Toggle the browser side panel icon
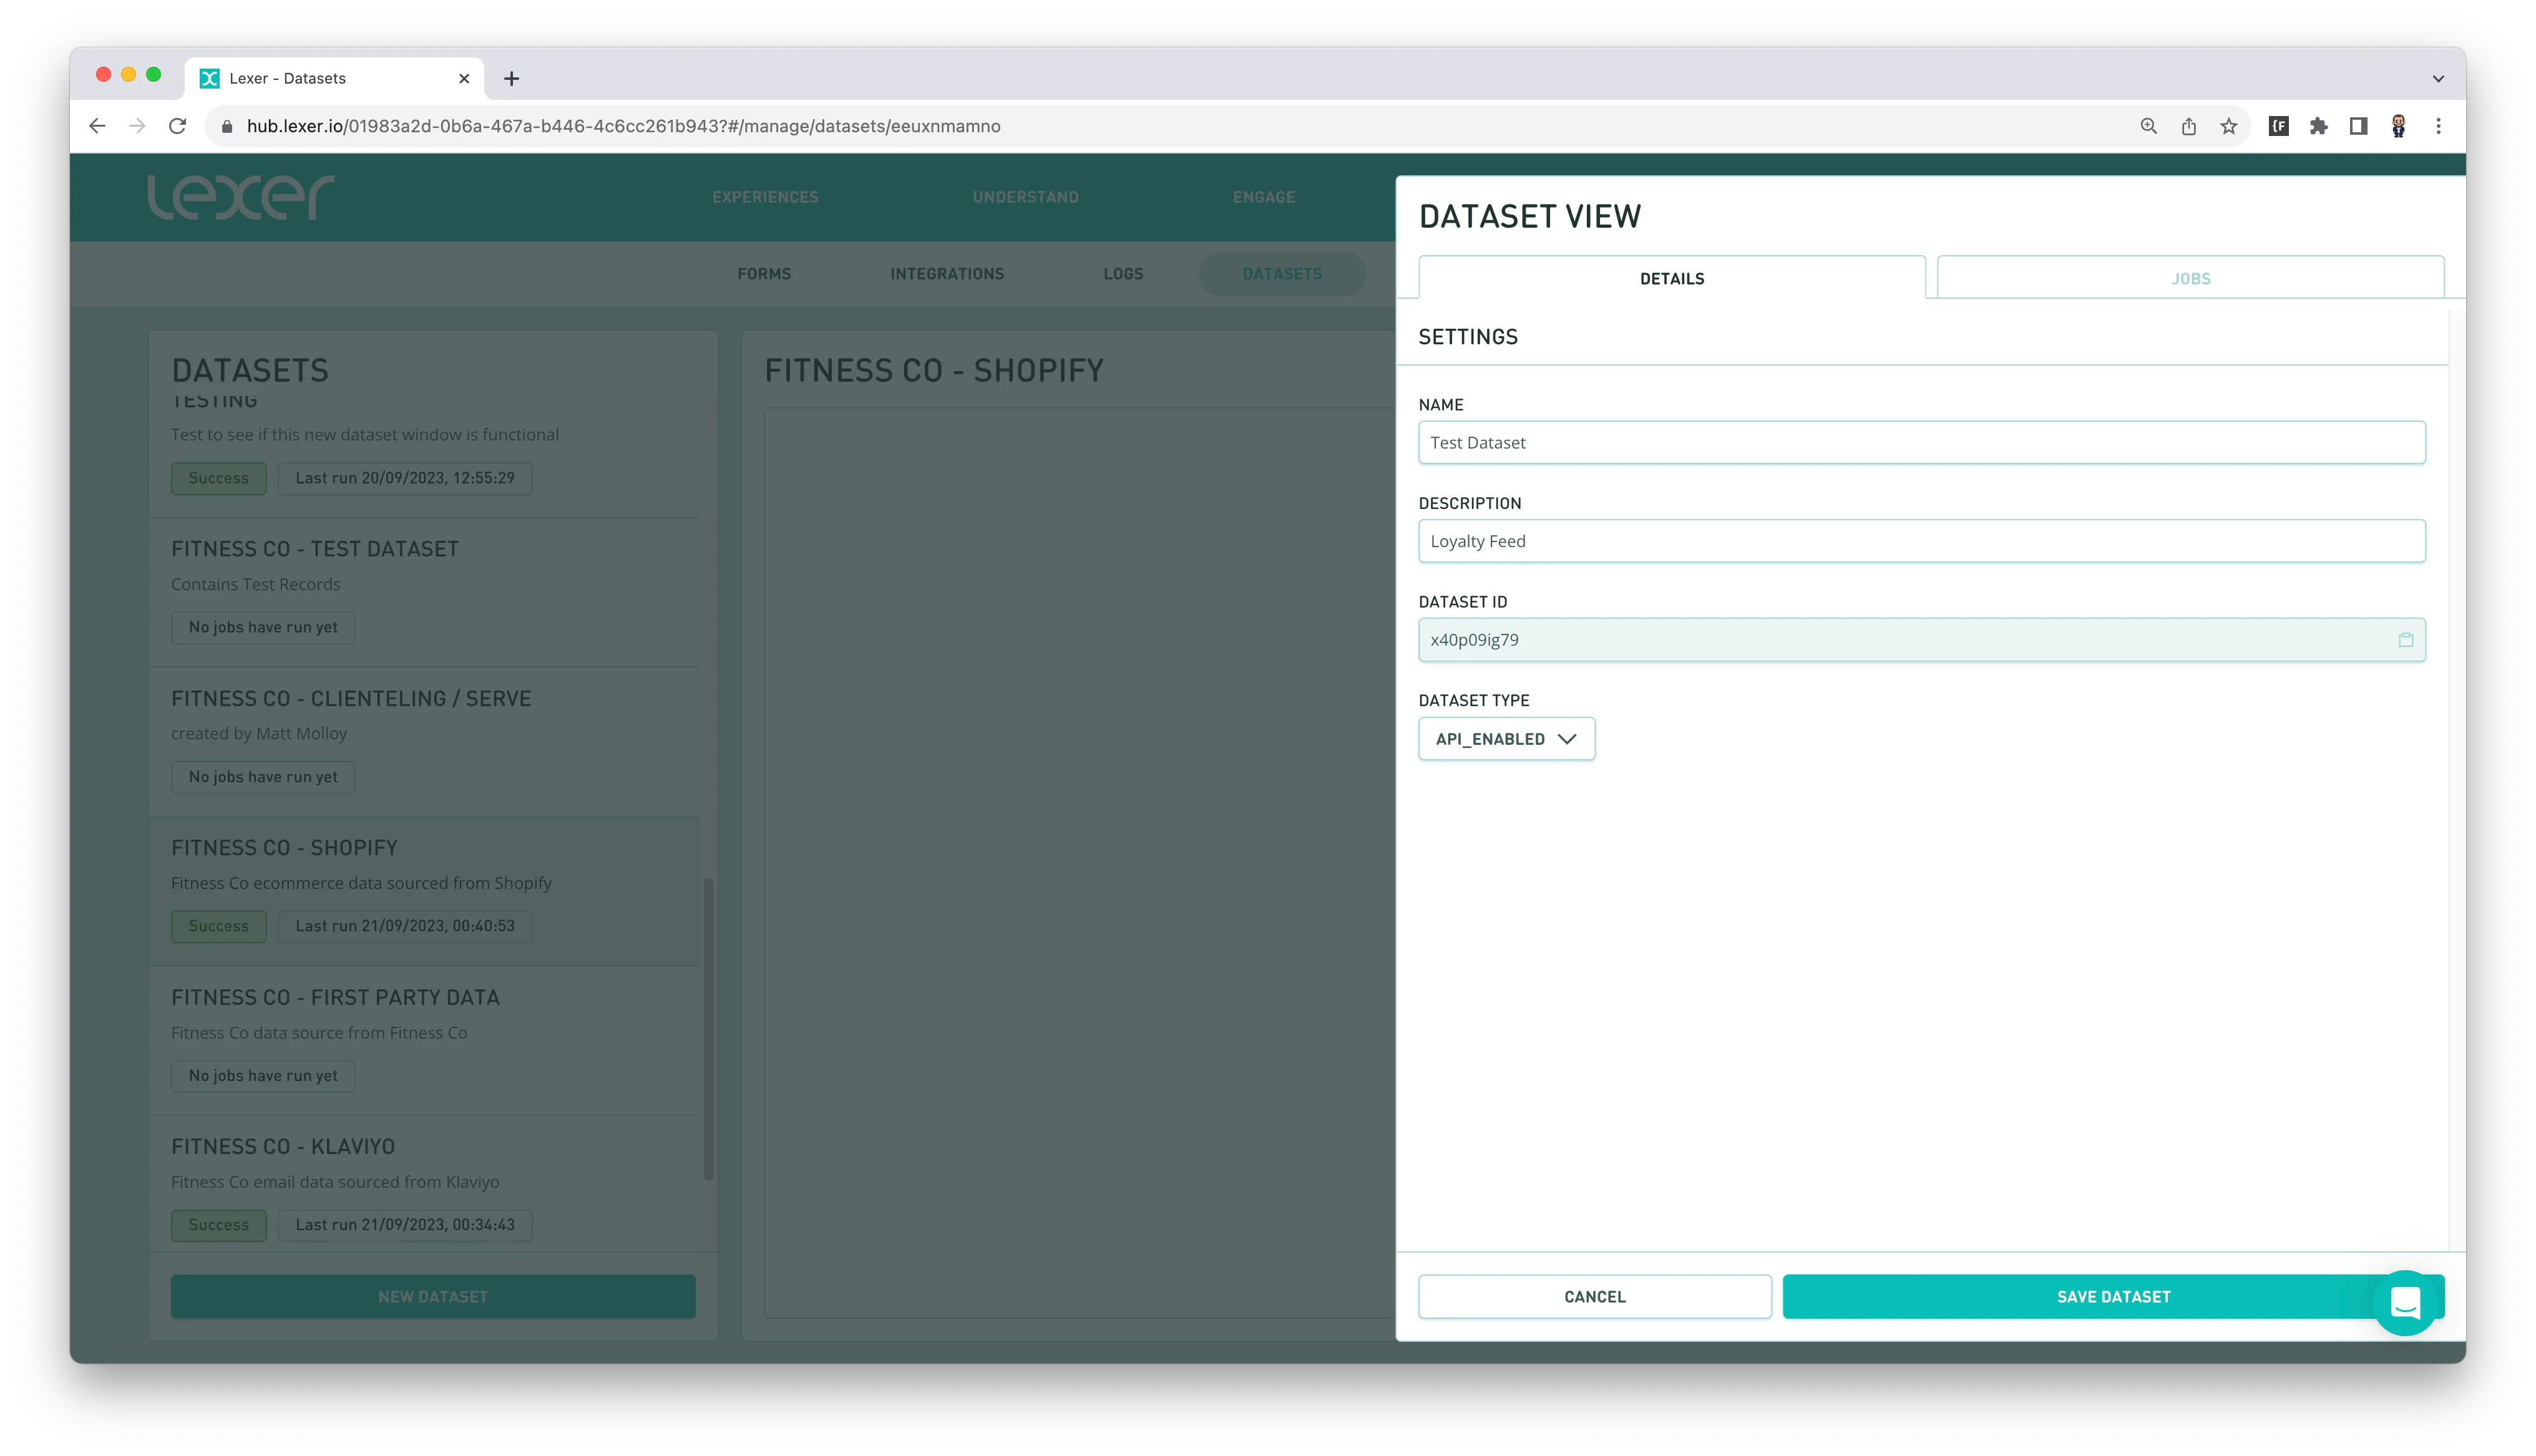The height and width of the screenshot is (1456, 2536). coord(2358,126)
